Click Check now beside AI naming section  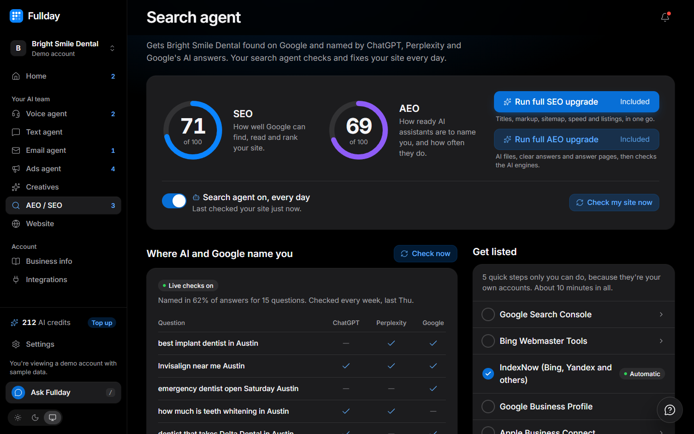[425, 254]
